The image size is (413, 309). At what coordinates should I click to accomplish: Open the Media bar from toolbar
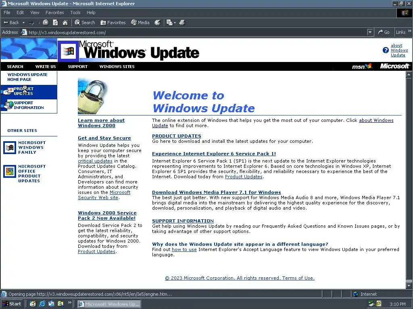tap(140, 23)
